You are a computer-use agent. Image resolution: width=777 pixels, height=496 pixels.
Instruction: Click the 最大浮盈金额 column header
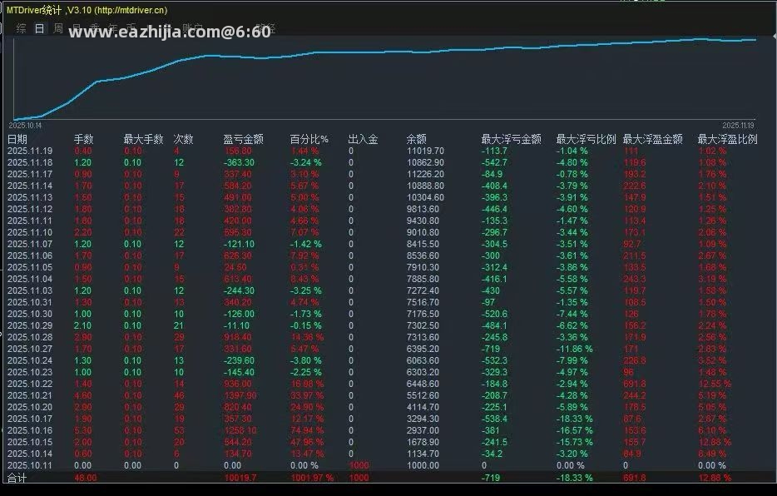click(652, 139)
